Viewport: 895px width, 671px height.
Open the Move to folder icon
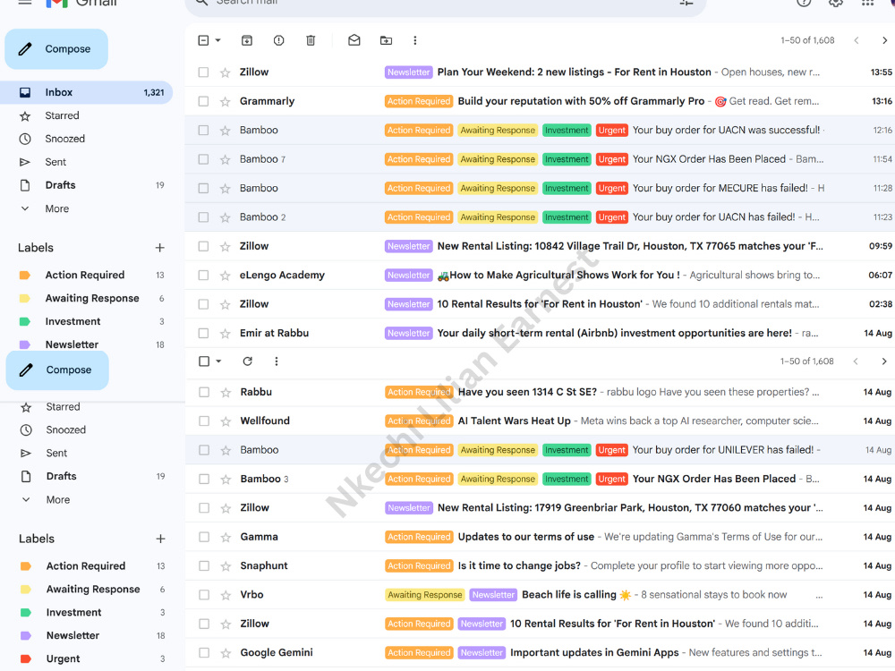click(386, 40)
